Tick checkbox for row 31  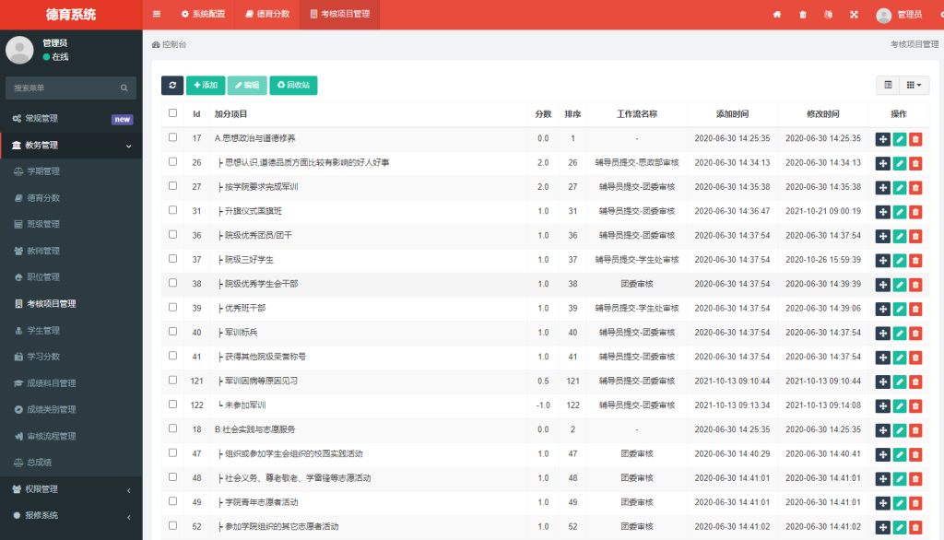172,210
